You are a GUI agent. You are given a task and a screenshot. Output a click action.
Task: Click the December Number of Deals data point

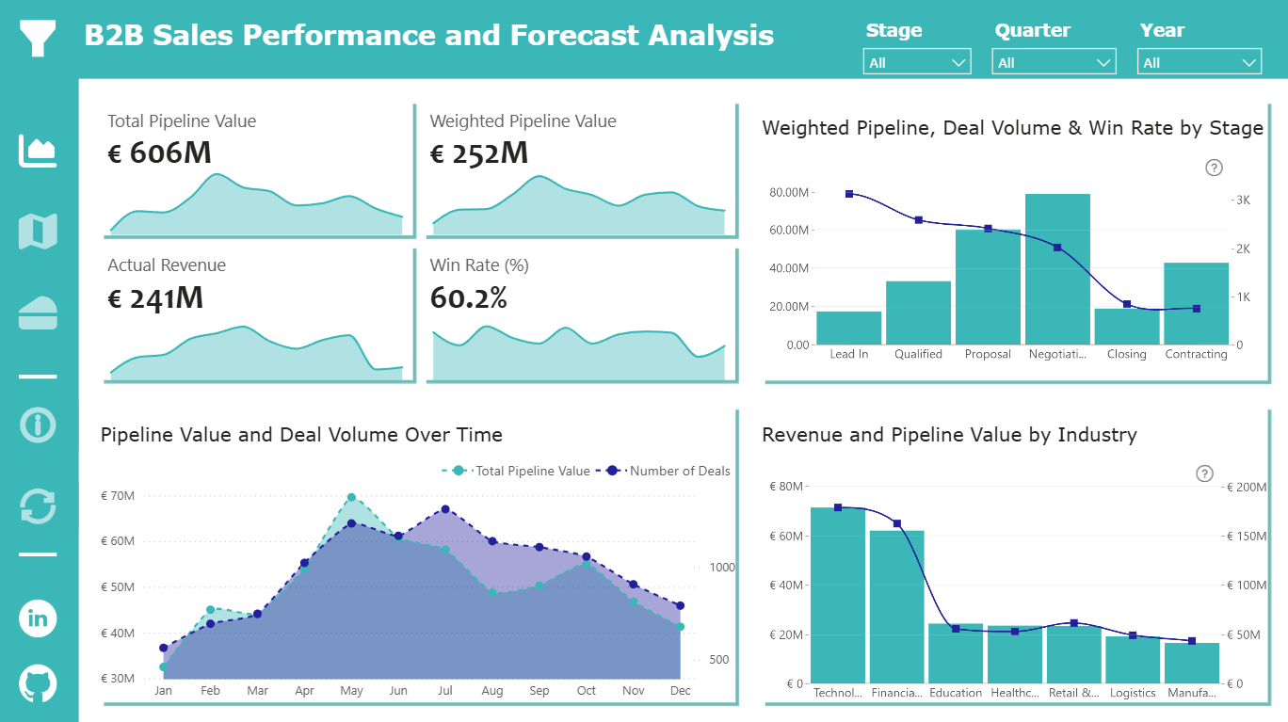680,606
